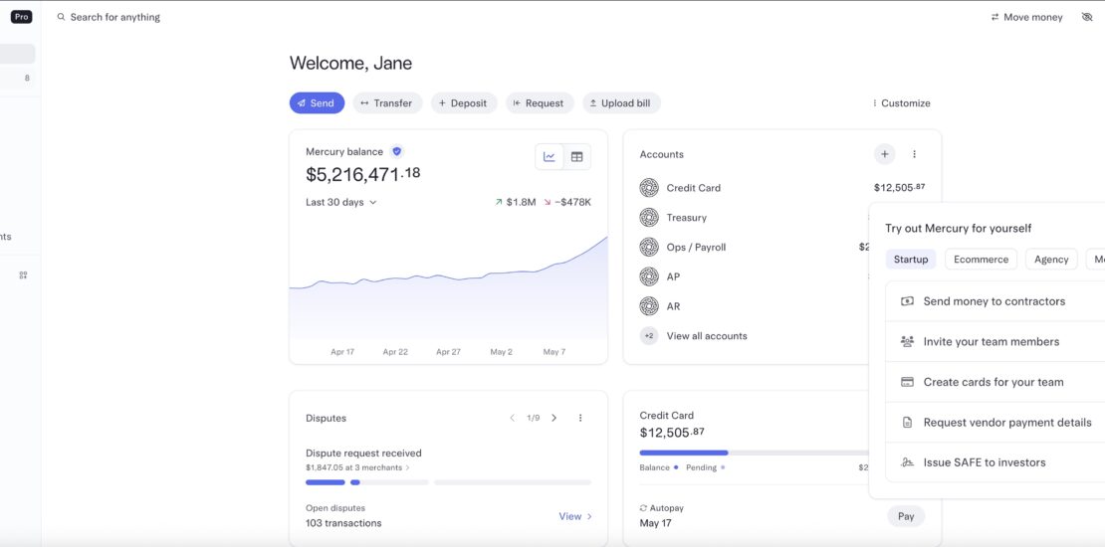Viewport: 1105px width, 547px height.
Task: Click the Credit Card $12,505.87 account row amount
Action: coord(899,187)
